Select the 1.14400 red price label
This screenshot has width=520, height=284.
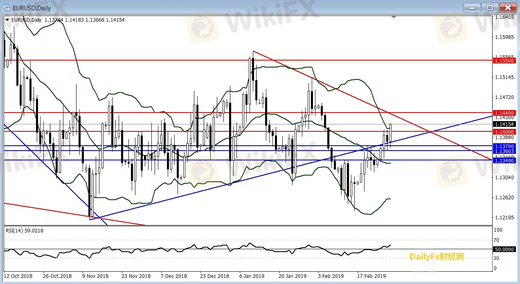(504, 112)
